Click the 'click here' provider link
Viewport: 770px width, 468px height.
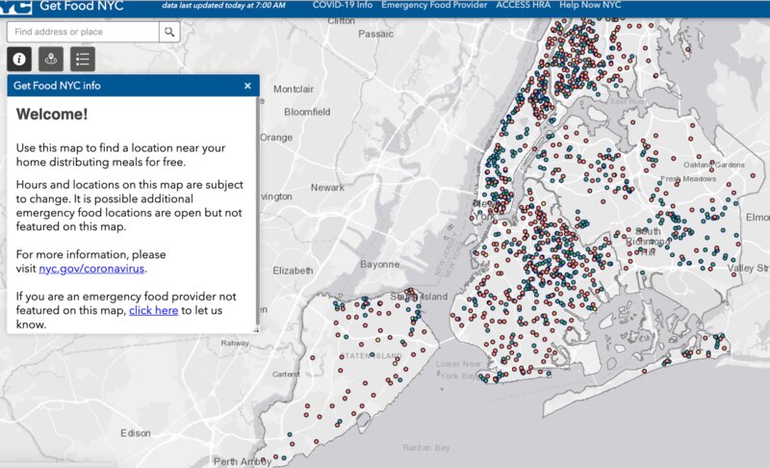point(153,310)
